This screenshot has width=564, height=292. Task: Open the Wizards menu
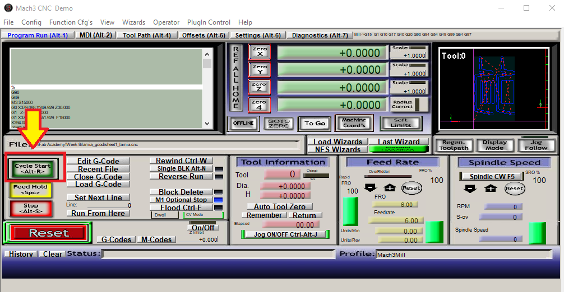(133, 22)
